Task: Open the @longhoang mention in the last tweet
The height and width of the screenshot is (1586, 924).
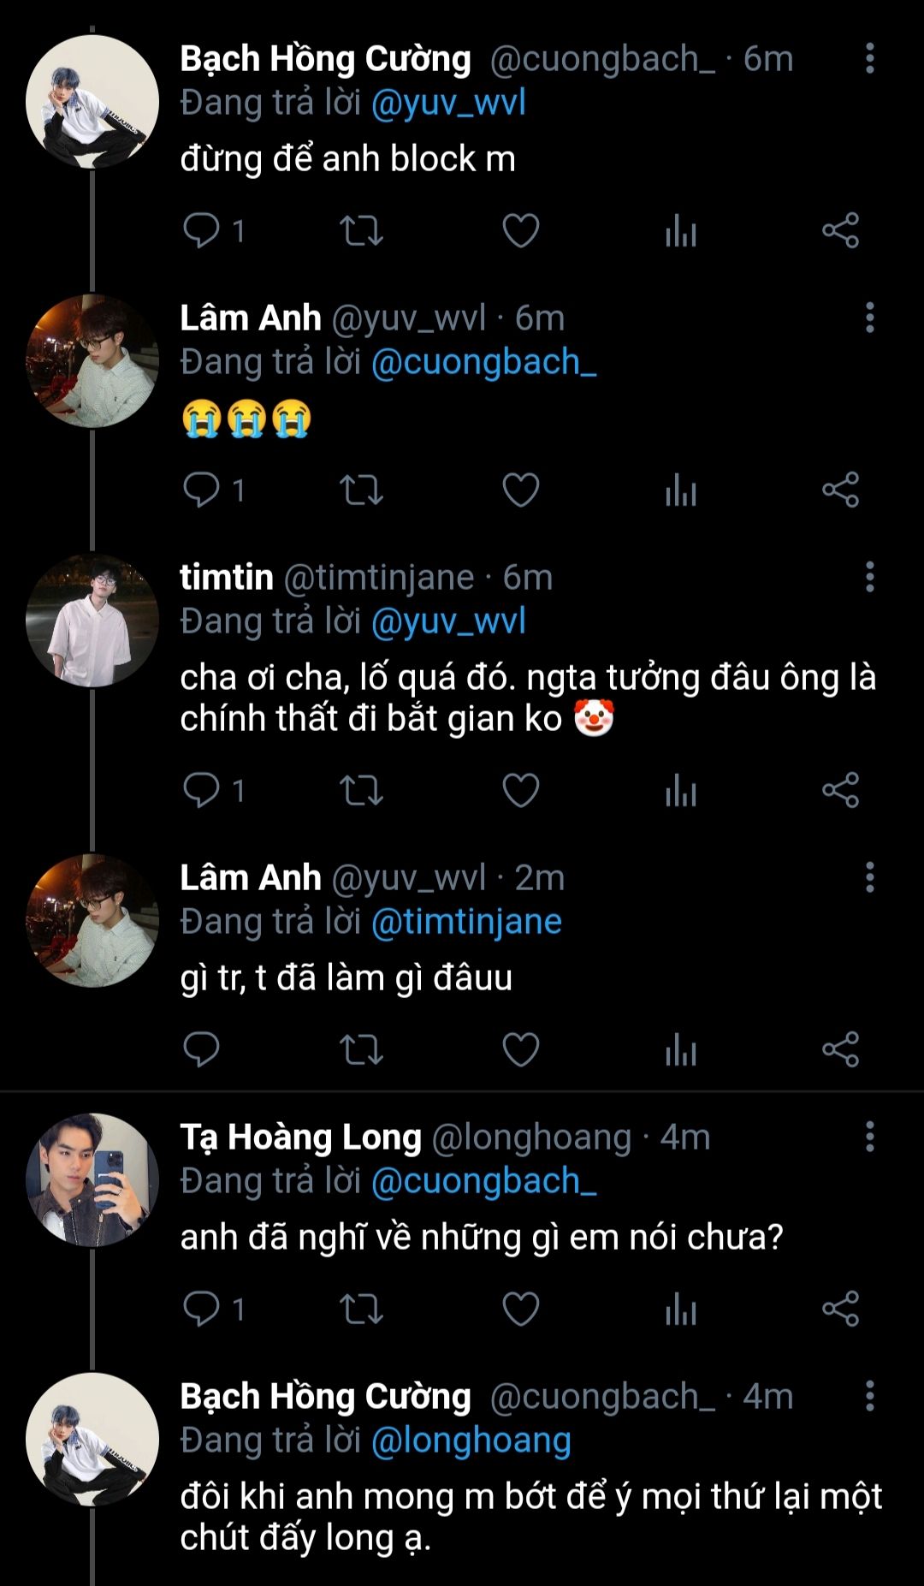Action: tap(471, 1440)
